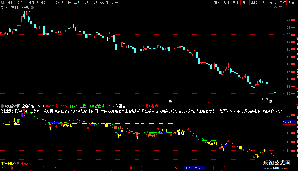Switch to 分时 chart tab

click(11, 2)
